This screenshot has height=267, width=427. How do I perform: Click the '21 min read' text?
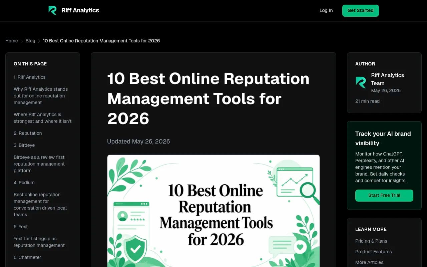[367, 101]
